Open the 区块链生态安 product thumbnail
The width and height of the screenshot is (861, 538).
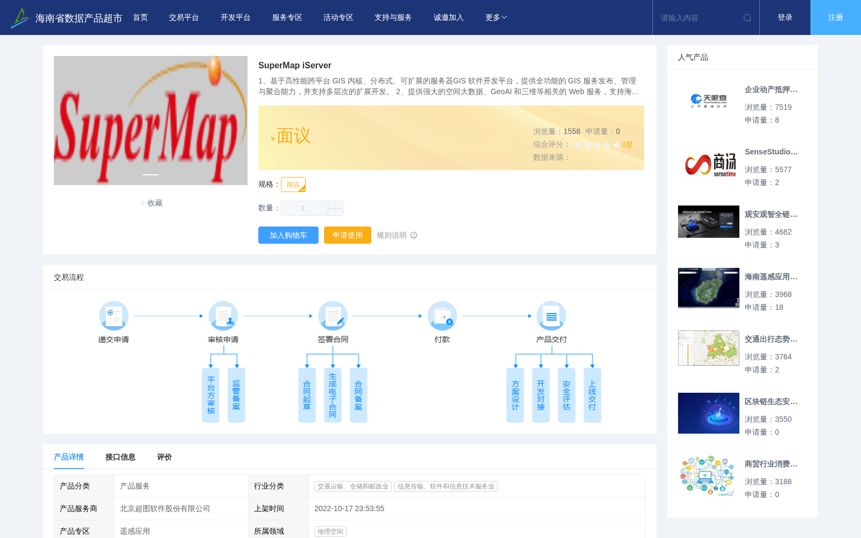pos(709,413)
